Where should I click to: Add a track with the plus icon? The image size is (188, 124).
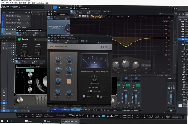29,12
